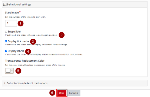Screen dimensions: 150x97
Task: Click 'Set the number of the image' description
Action: click(25, 17)
